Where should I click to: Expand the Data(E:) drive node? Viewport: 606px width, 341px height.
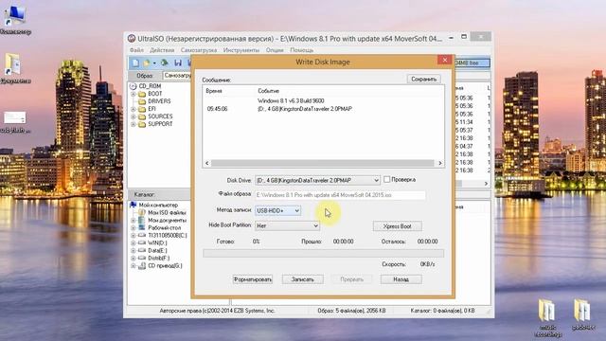tap(133, 250)
